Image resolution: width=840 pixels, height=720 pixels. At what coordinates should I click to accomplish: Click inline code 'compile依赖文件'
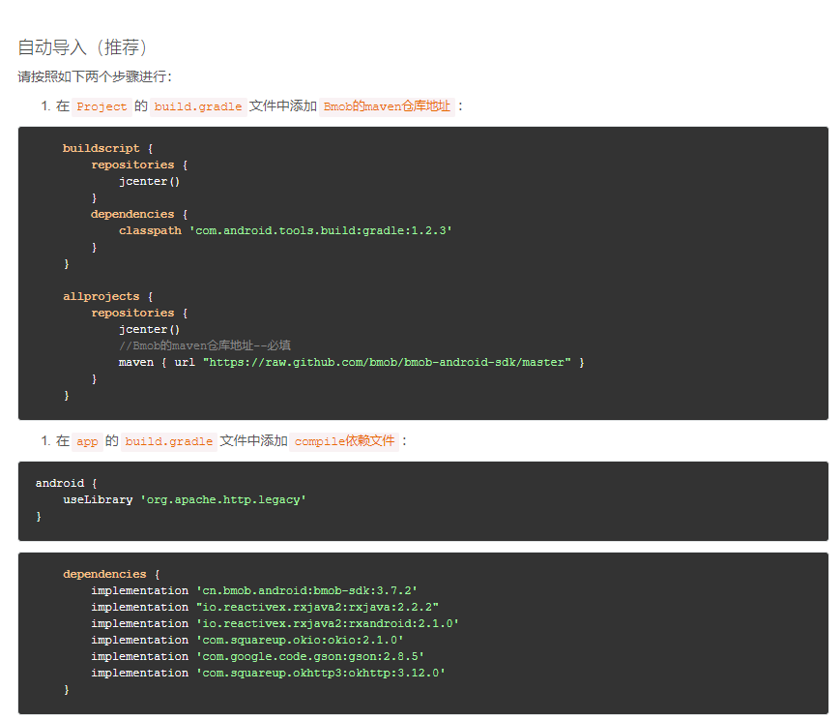point(344,441)
